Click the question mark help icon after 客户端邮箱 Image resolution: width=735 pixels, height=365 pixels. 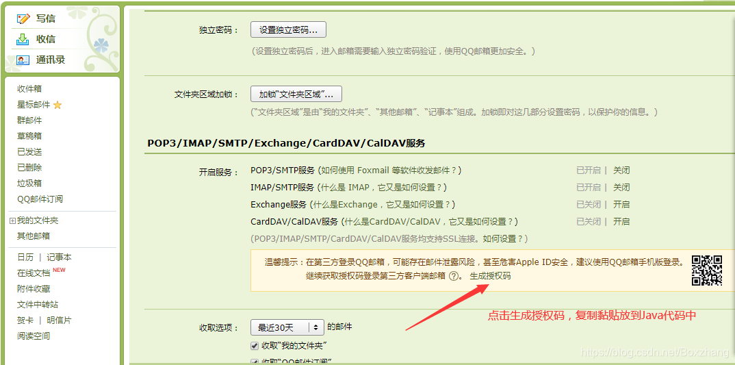[453, 277]
